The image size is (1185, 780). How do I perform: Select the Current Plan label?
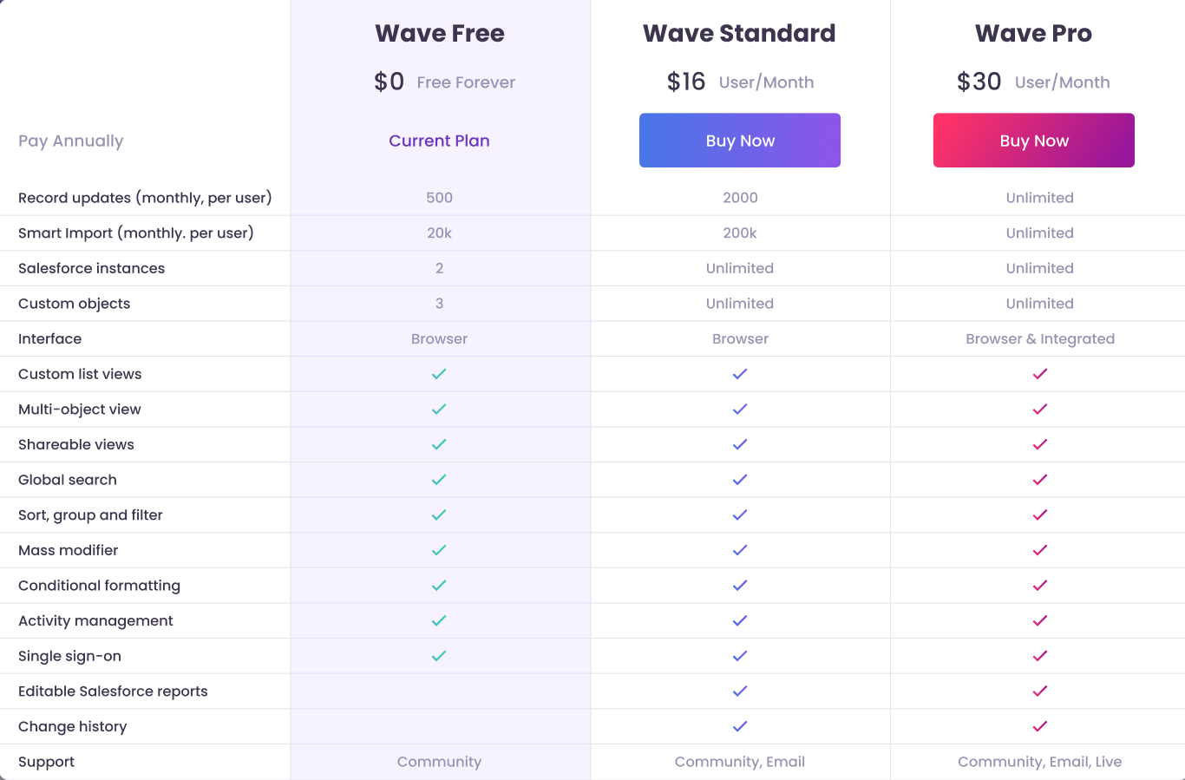pos(439,141)
